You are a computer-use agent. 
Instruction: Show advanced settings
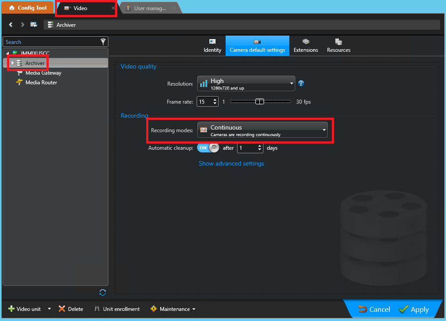231,163
